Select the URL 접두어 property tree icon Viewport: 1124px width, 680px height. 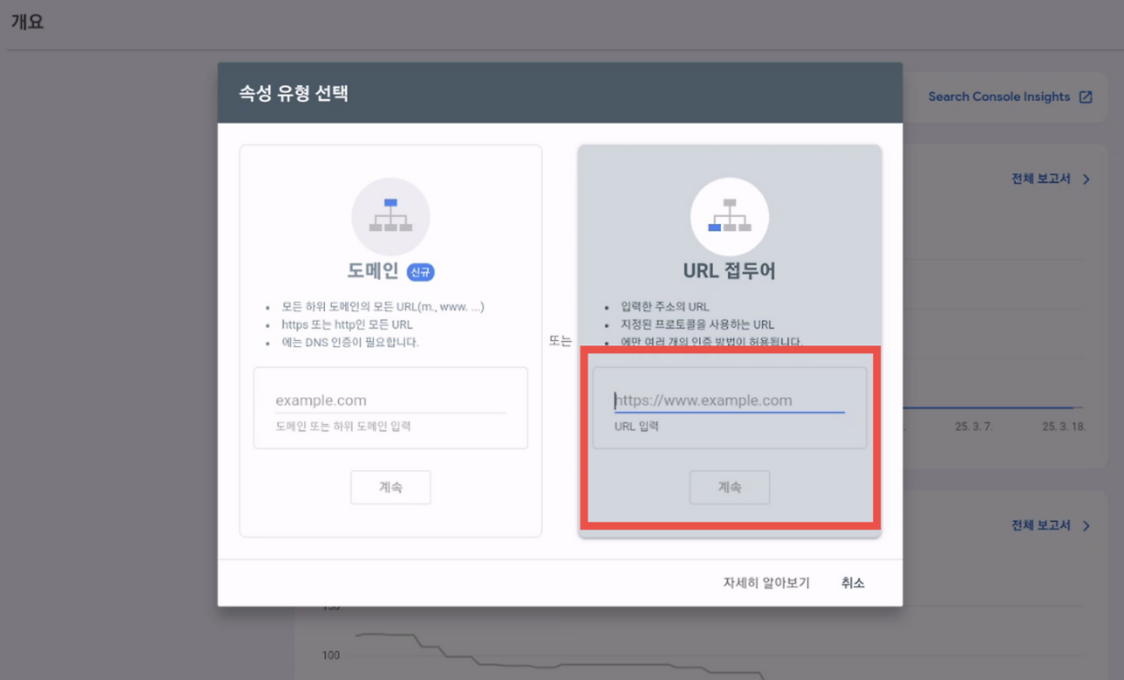(729, 216)
